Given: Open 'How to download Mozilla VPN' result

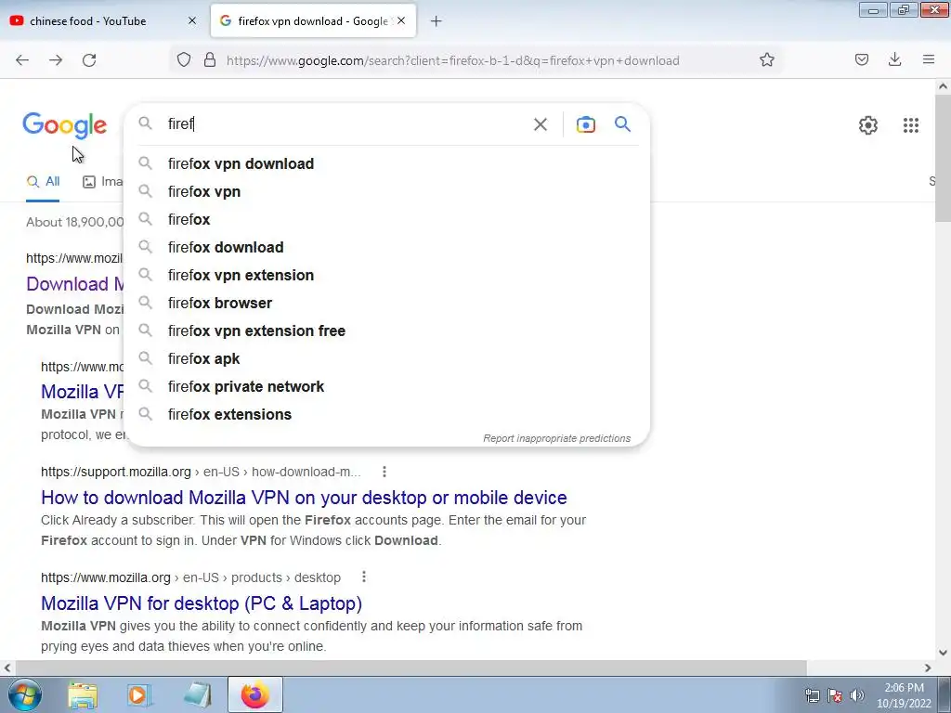Looking at the screenshot, I should click(304, 498).
